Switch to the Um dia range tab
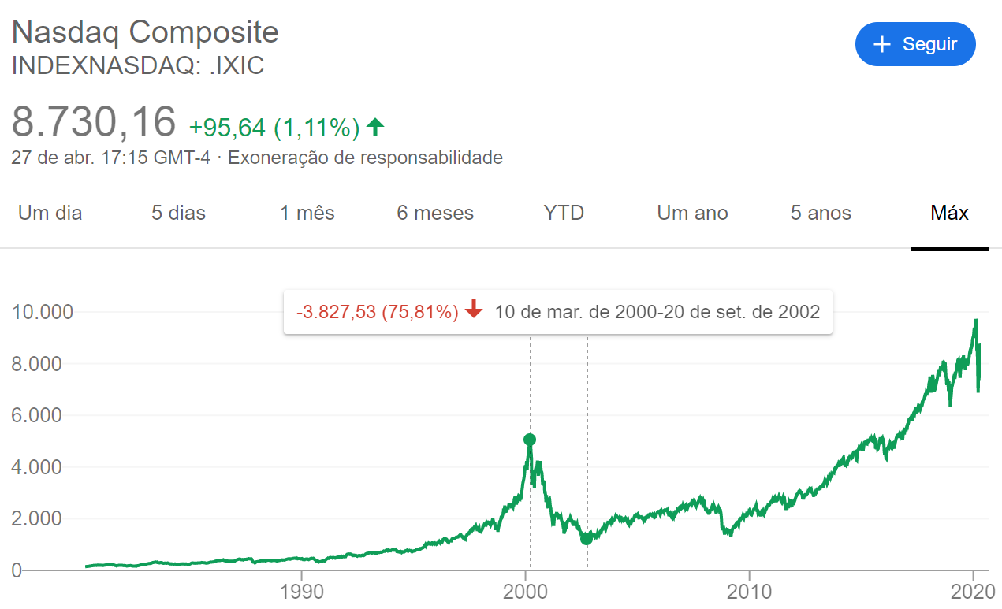 pos(50,213)
